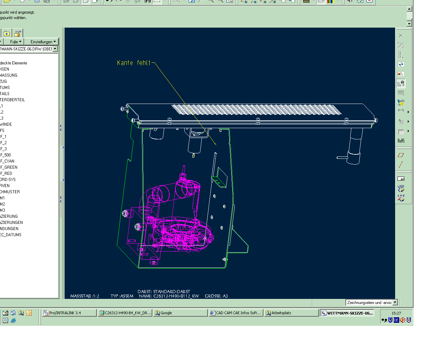Image resolution: width=436 pixels, height=349 pixels.
Task: Click the cleanup dimensions icon with pencil
Action: click(401, 188)
